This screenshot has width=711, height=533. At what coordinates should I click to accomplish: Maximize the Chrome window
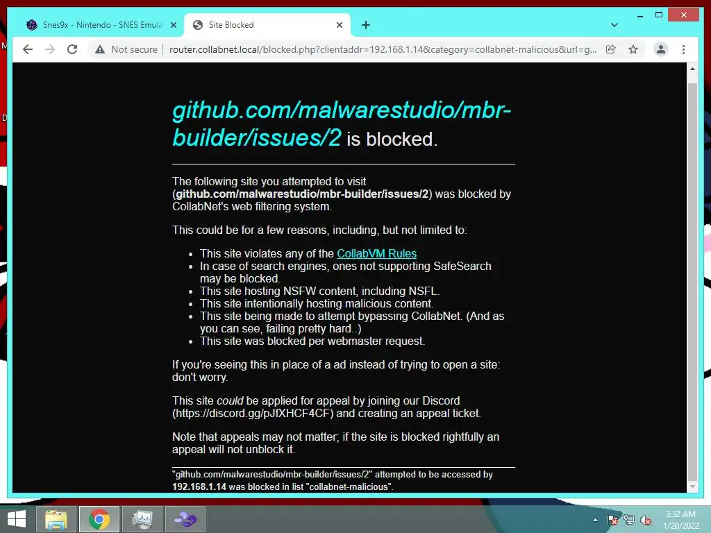659,15
